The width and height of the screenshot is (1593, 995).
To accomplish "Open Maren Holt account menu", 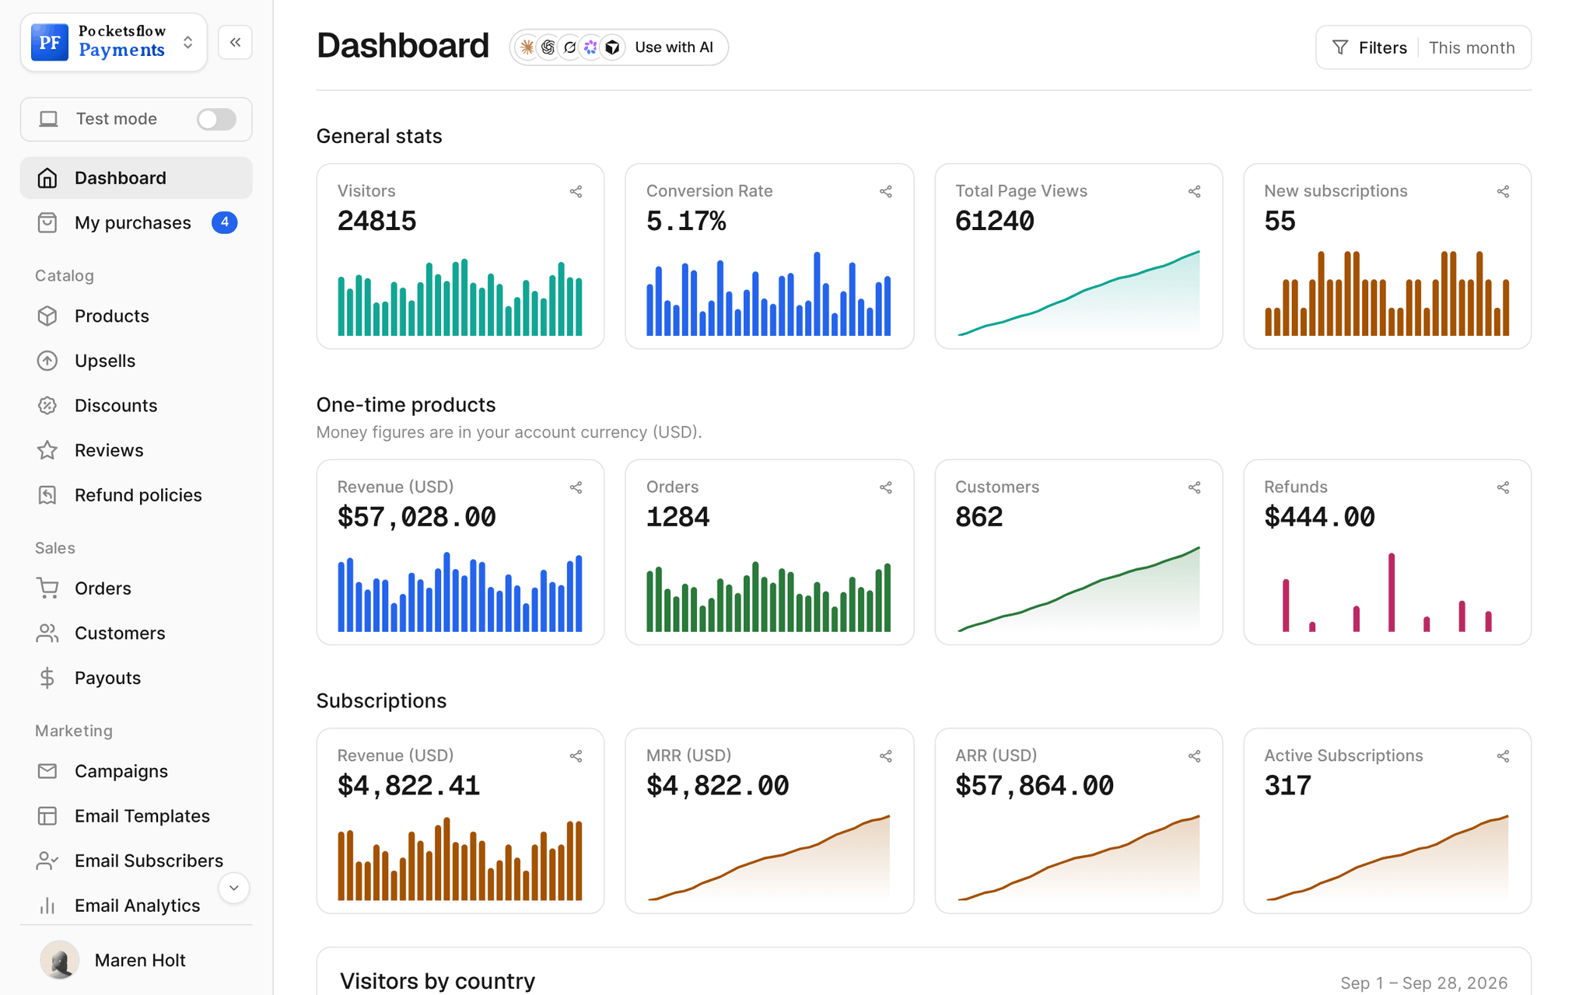I will coord(136,960).
